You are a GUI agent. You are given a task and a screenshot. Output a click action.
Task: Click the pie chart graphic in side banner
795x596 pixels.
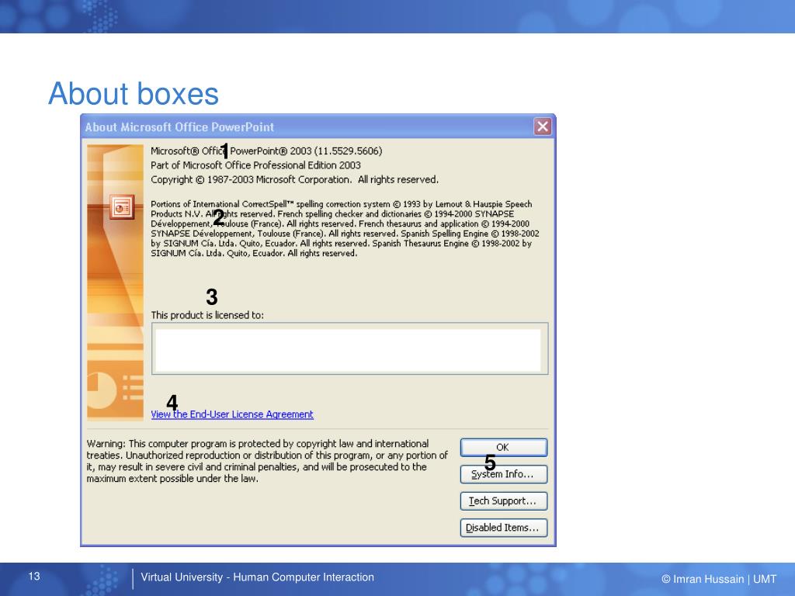[x=100, y=390]
